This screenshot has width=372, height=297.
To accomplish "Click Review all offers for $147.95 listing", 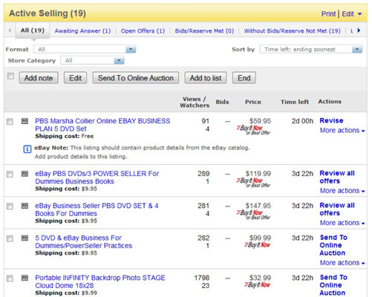I will click(337, 209).
